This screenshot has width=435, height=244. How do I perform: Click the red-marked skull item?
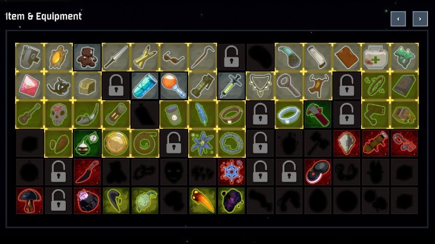(58, 114)
